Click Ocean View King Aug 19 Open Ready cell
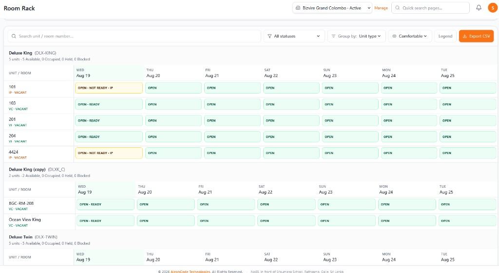 click(x=105, y=221)
